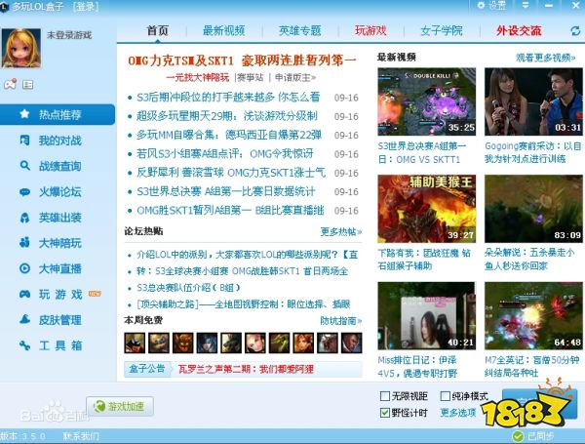The height and width of the screenshot is (444, 585).
Task: Open 一元找大神陪玩 link
Action: click(x=198, y=78)
